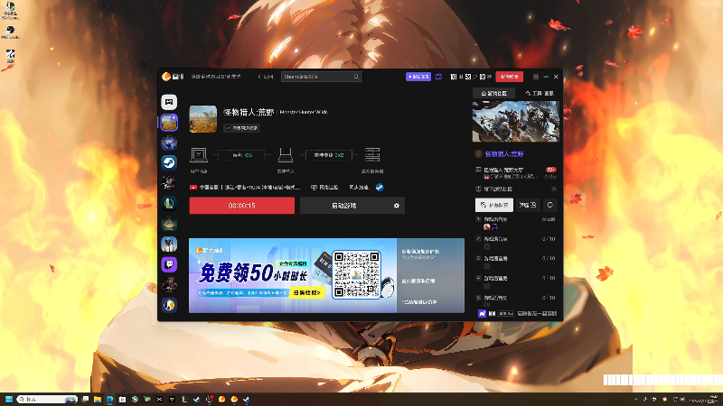Open the server region selector 中国香港
Screen dimensions: 723x406
244,188
